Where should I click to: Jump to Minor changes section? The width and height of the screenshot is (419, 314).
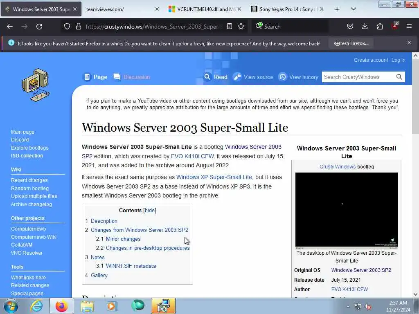[x=123, y=239]
